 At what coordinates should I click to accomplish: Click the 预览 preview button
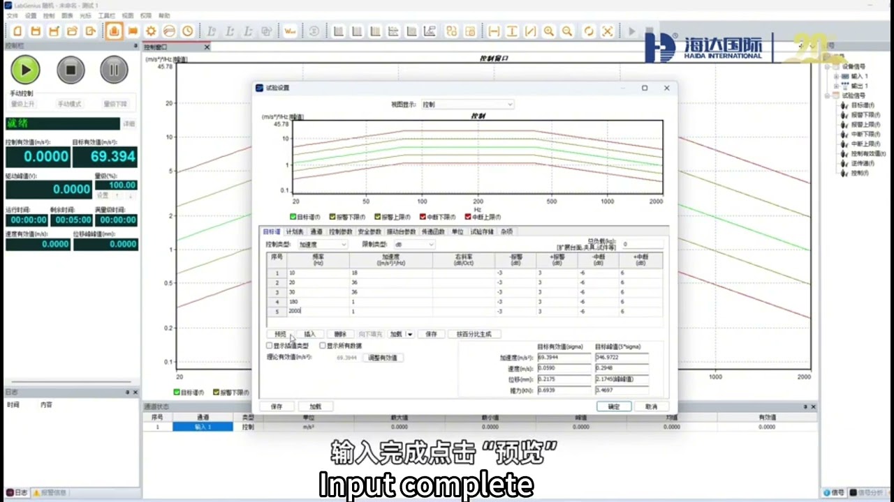[x=281, y=334]
